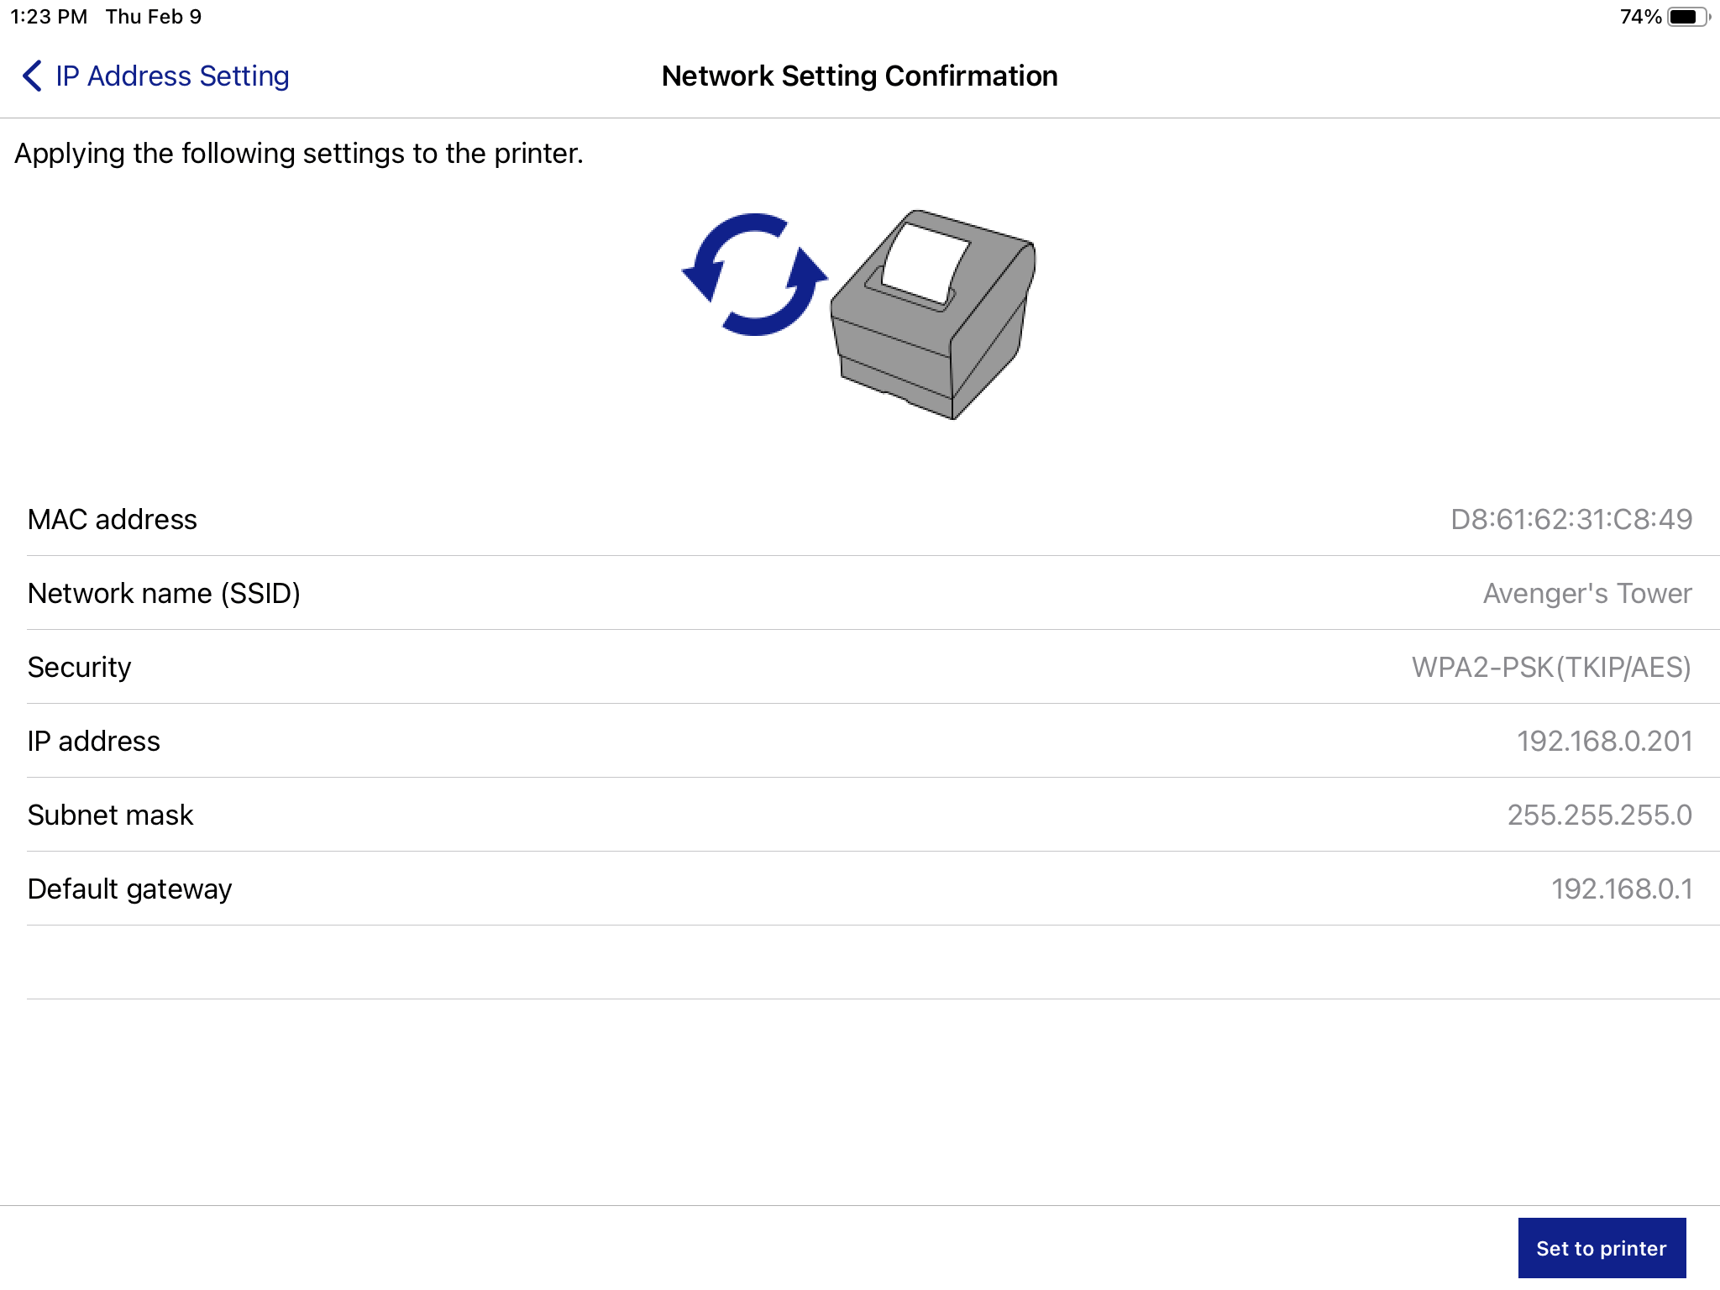This screenshot has height=1290, width=1720.
Task: Open the Default gateway row
Action: tap(860, 887)
